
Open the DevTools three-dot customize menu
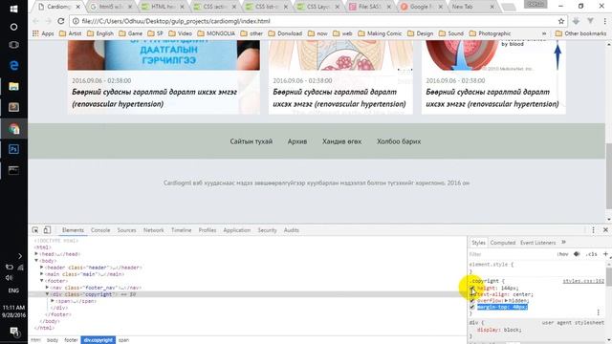(x=593, y=230)
